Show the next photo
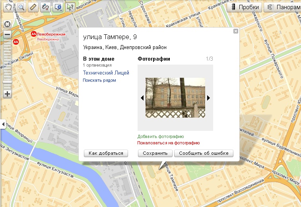 [208, 98]
